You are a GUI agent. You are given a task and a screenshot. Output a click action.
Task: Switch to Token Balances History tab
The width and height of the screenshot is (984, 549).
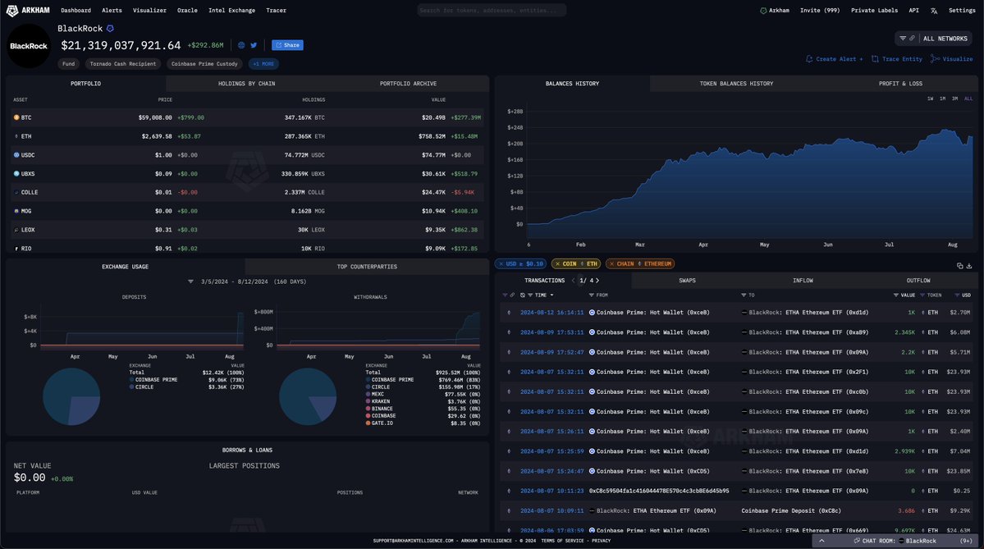point(736,84)
